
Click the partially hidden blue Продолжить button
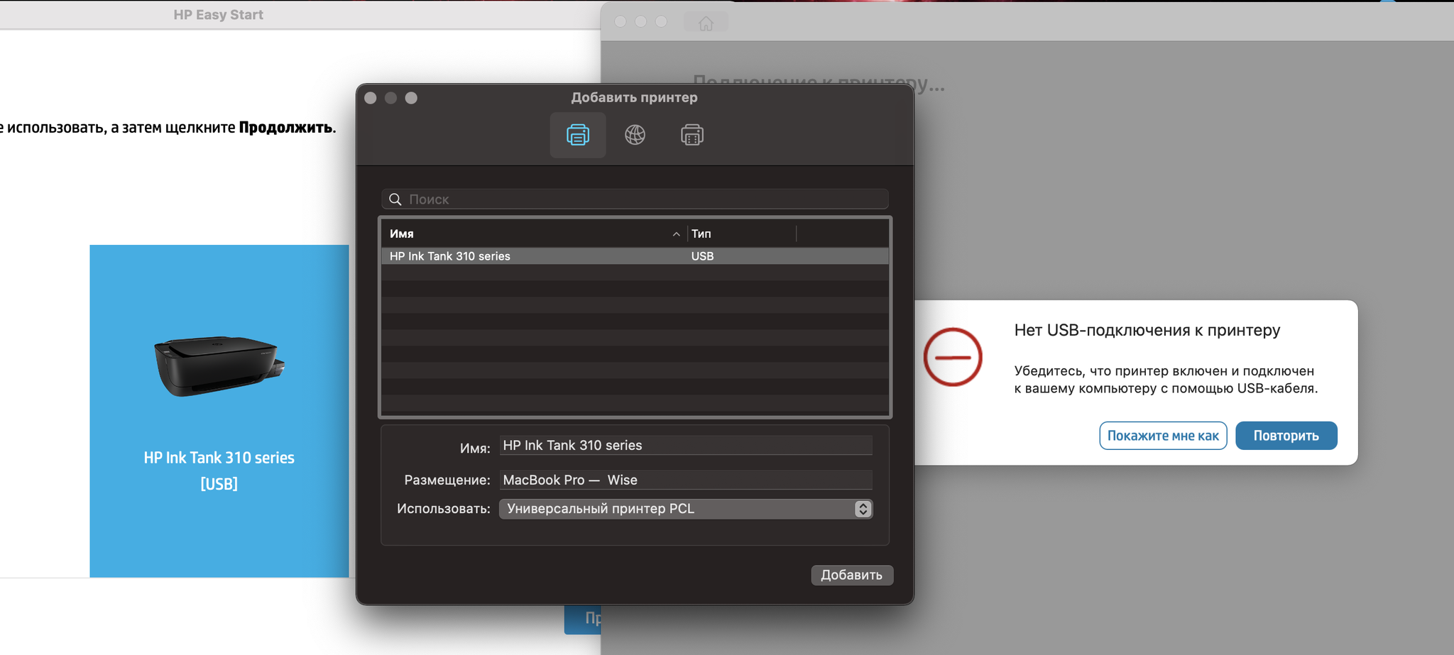[583, 619]
